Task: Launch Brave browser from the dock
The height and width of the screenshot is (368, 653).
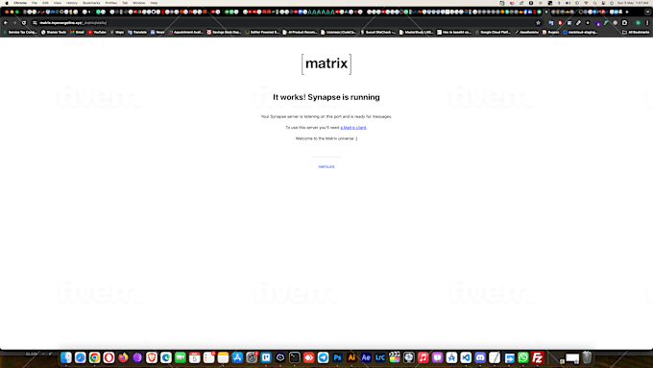Action: pos(152,357)
